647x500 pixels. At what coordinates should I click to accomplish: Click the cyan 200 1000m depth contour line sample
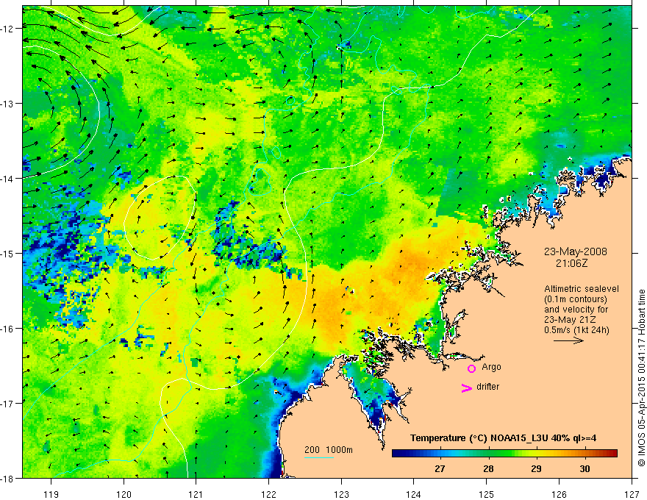[x=319, y=457]
